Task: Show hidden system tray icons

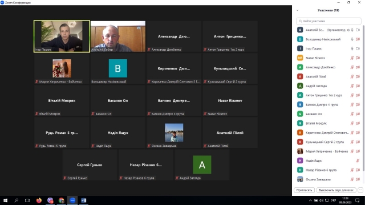Action: pos(310,200)
